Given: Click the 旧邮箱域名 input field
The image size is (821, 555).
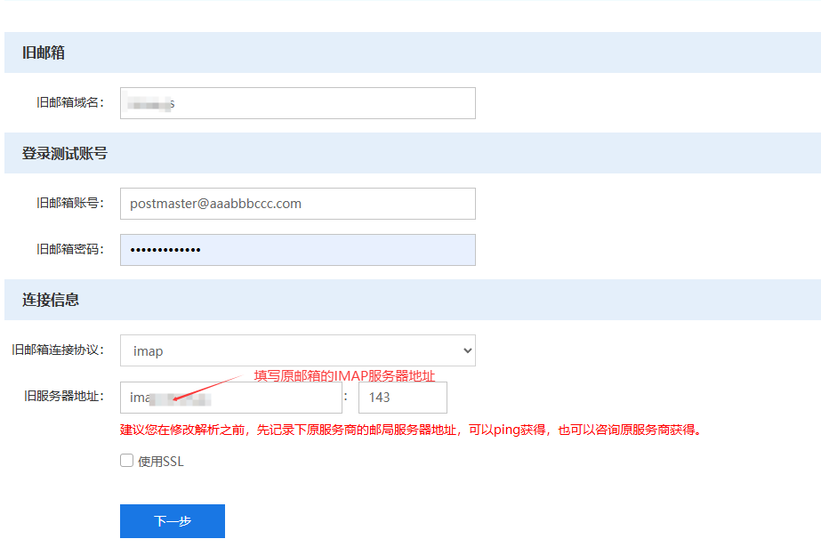Looking at the screenshot, I should pyautogui.click(x=297, y=103).
